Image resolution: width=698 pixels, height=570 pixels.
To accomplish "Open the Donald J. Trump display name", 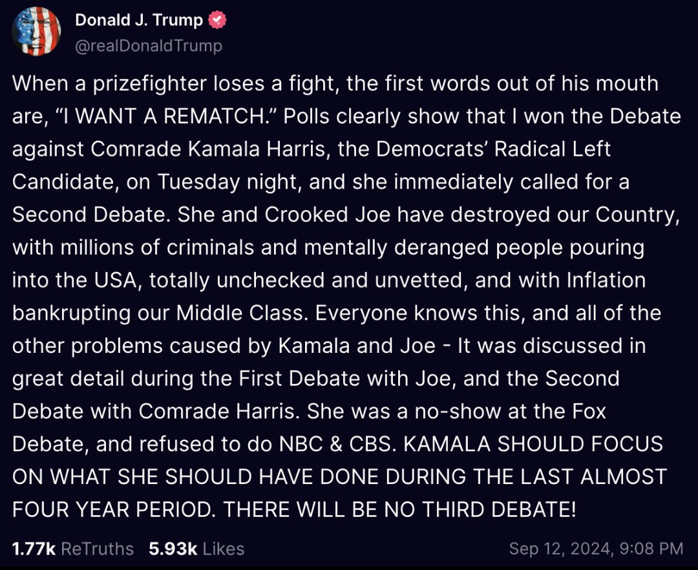I will [x=140, y=21].
